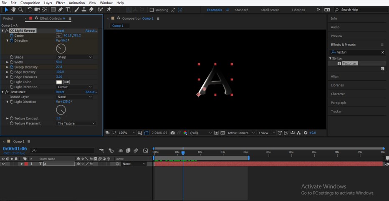Reset the CC Light Sweep effect

[60, 31]
